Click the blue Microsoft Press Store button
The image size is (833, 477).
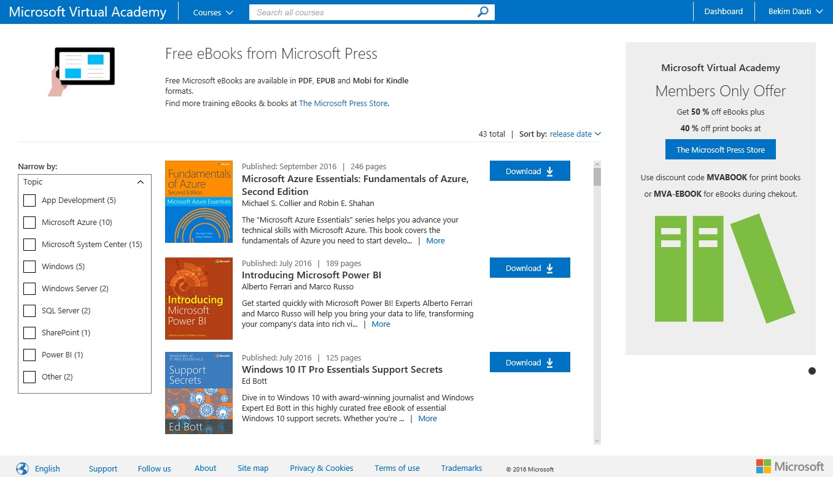click(x=720, y=150)
